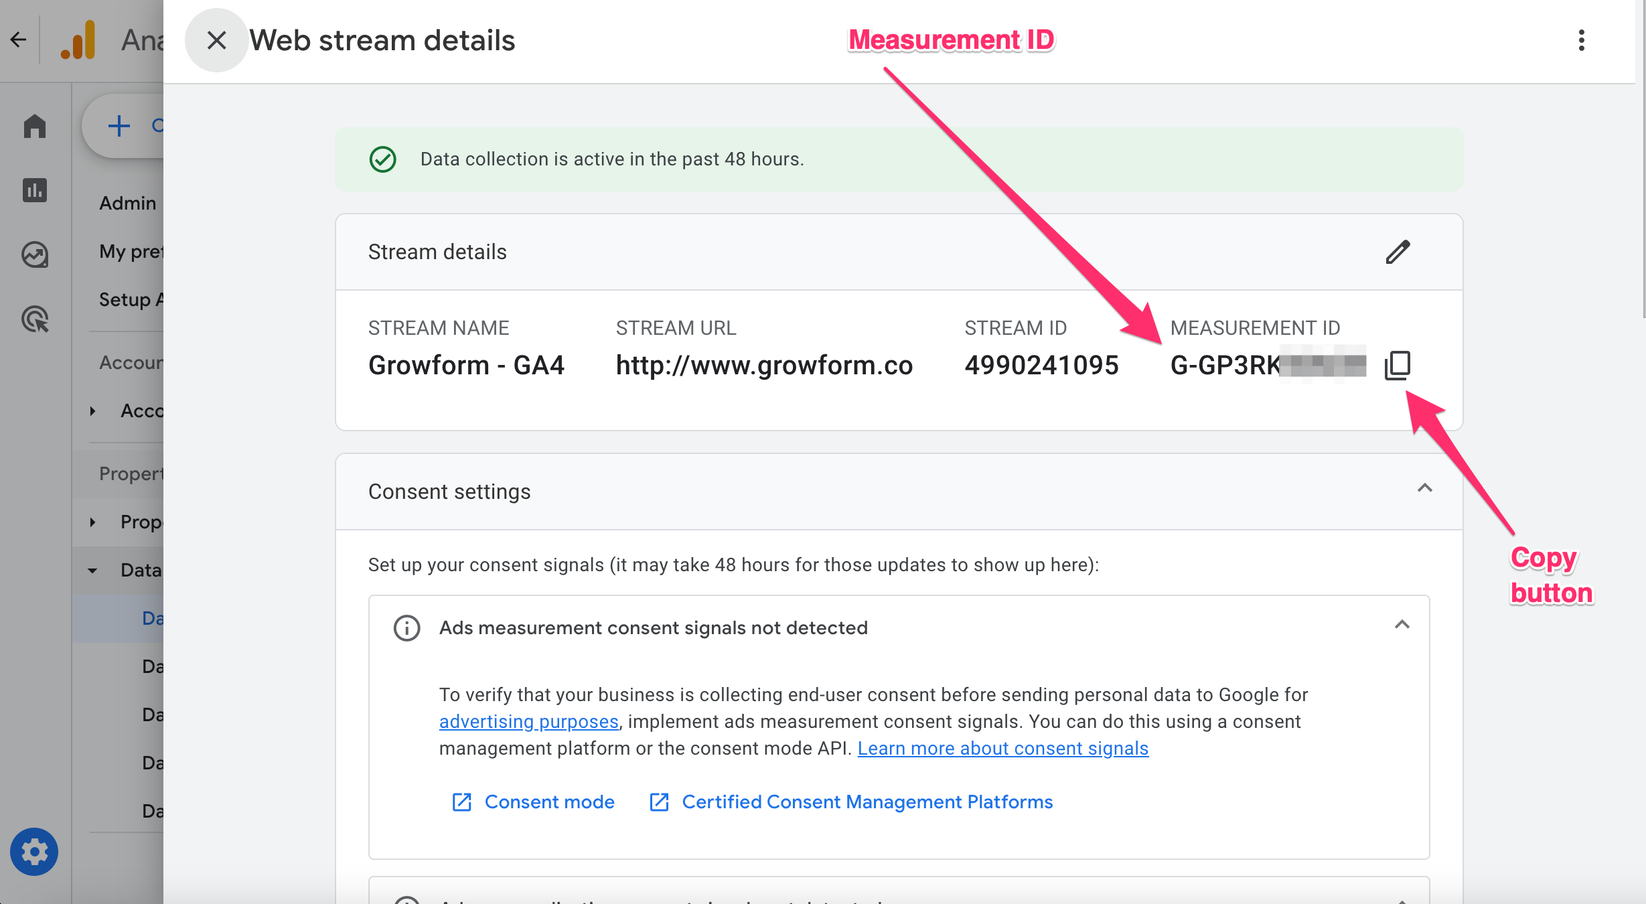Click the Admin heading in sidebar
This screenshot has height=904, width=1646.
[127, 203]
